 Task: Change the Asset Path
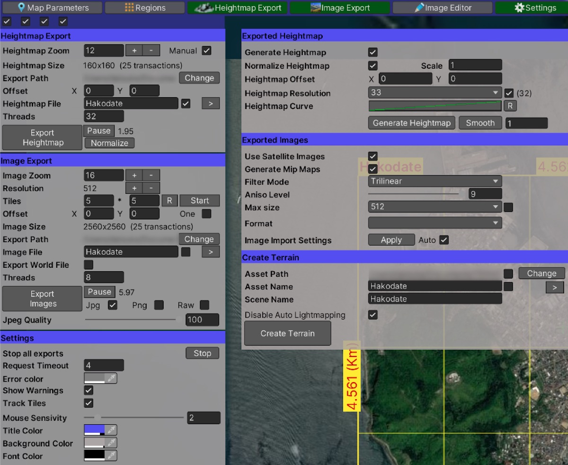pyautogui.click(x=541, y=274)
